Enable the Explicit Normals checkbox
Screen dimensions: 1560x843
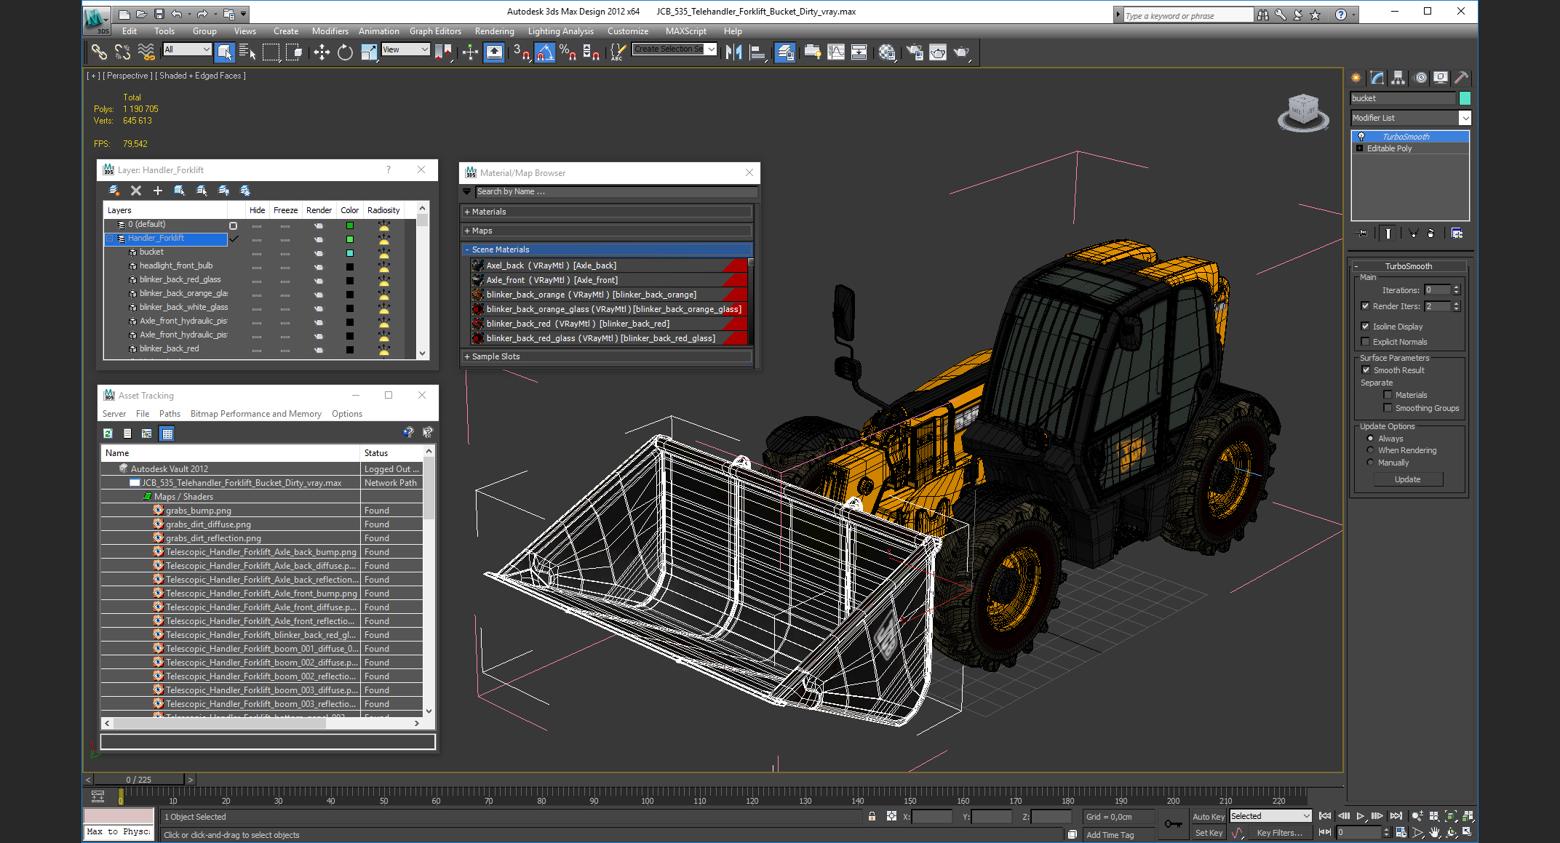[x=1366, y=342]
